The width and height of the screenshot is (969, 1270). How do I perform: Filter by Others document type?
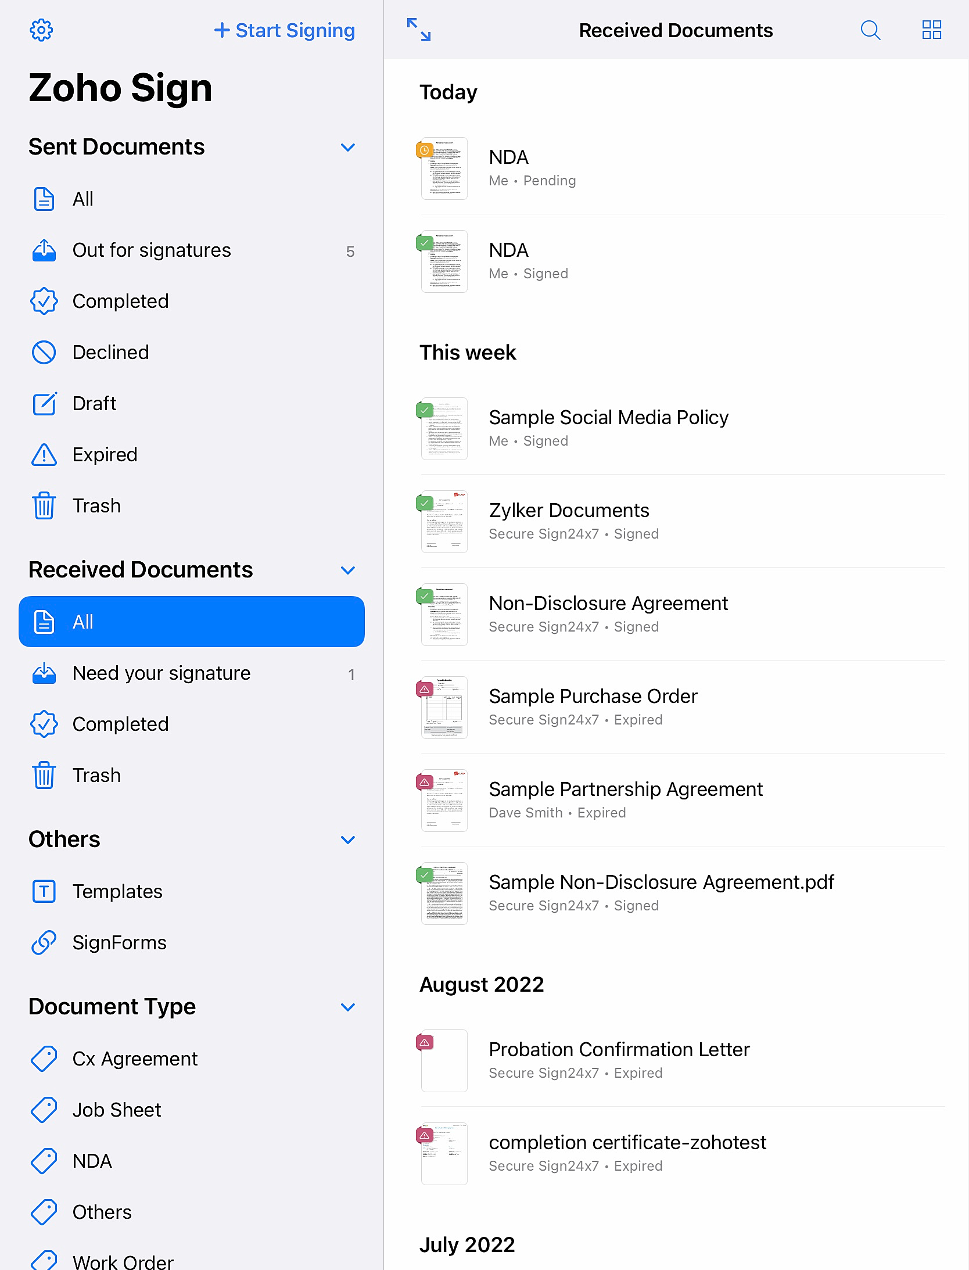(192, 1212)
